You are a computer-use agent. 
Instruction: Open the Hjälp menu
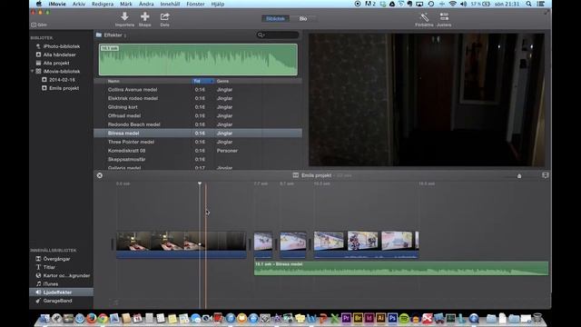point(218,4)
